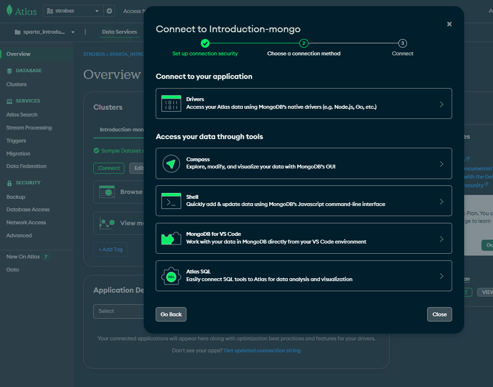
Task: Open the Shell option chevron
Action: [442, 202]
